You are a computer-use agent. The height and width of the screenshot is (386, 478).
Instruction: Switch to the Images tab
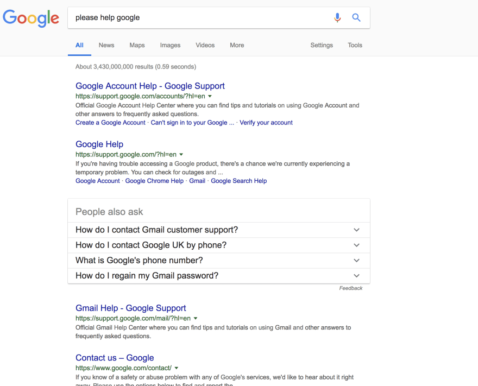[170, 45]
